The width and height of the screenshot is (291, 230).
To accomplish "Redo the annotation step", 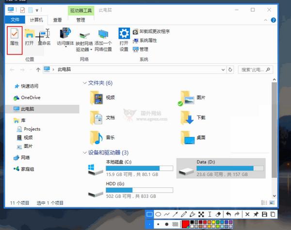I will point(237,214).
